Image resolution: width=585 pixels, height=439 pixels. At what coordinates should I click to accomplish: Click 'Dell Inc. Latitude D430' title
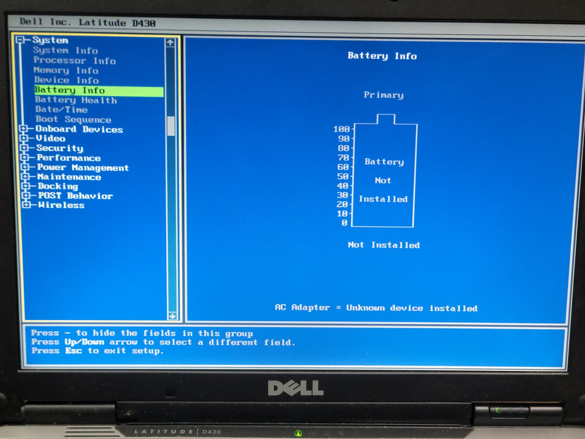pyautogui.click(x=88, y=23)
